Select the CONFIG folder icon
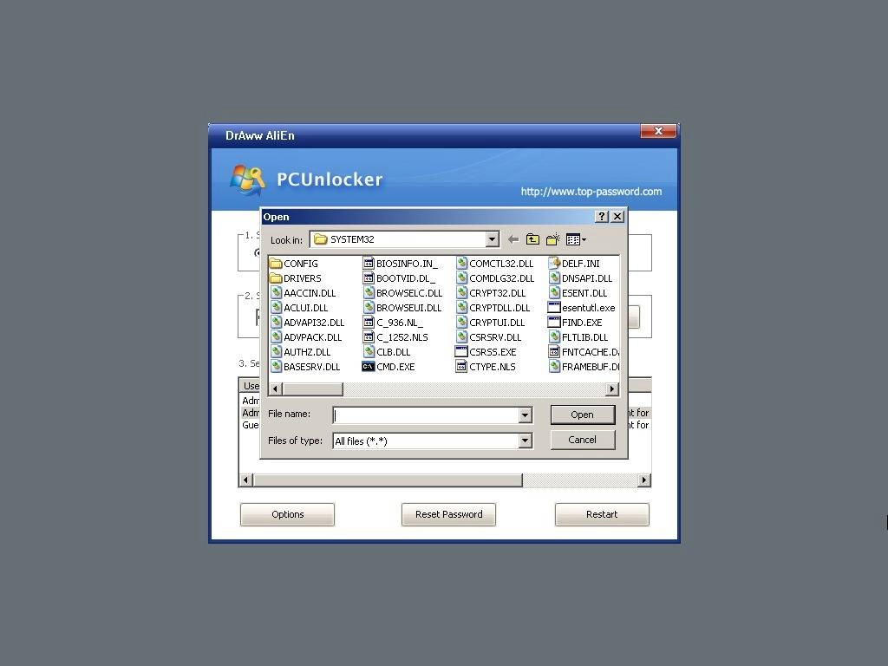This screenshot has width=888, height=666. click(276, 264)
